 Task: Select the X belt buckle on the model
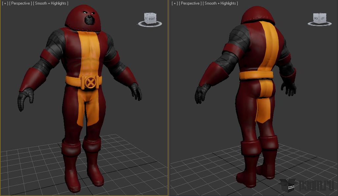pos(90,82)
